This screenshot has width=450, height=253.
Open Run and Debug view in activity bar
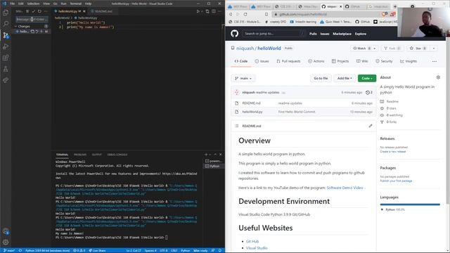[6, 46]
